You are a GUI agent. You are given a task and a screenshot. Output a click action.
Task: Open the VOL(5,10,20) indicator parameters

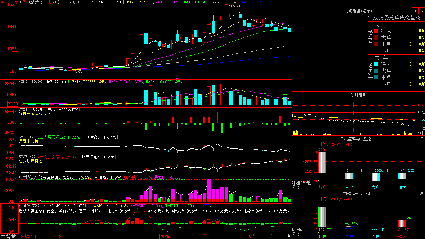(x=31, y=82)
